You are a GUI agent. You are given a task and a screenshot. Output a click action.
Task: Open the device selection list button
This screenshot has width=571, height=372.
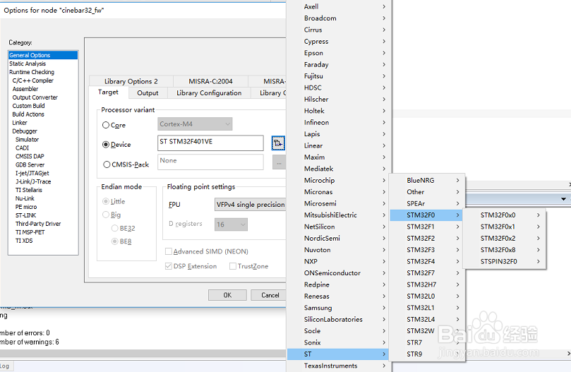(278, 143)
